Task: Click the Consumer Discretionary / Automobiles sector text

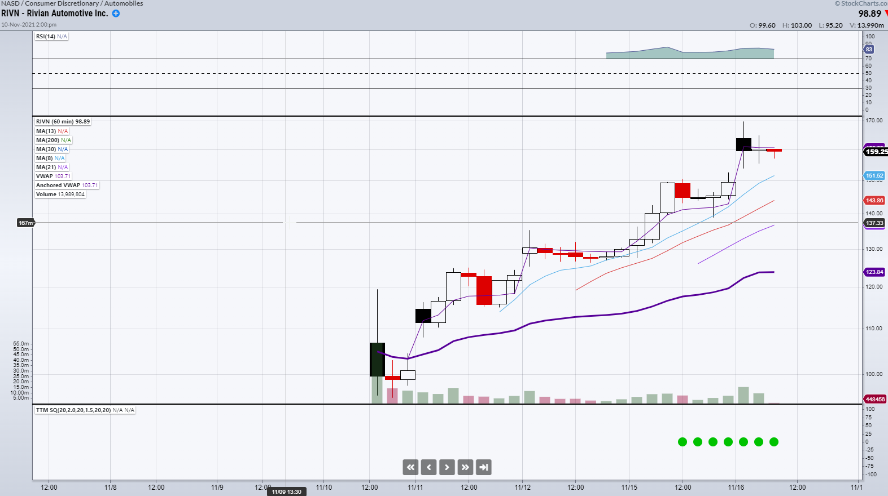Action: (84, 3)
